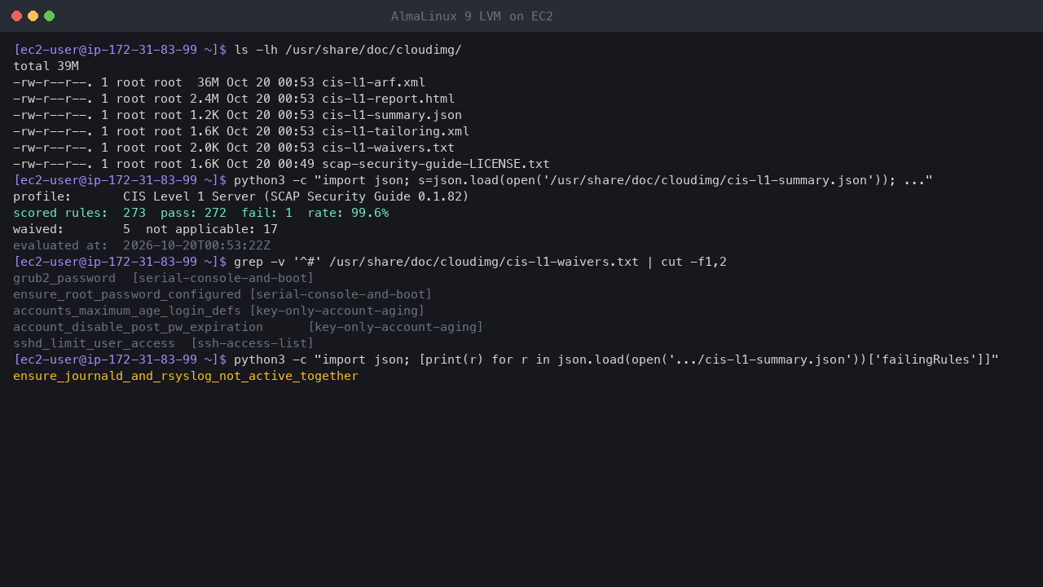Viewport: 1043px width, 587px height.
Task: Click the red close window button
Action: pos(16,16)
